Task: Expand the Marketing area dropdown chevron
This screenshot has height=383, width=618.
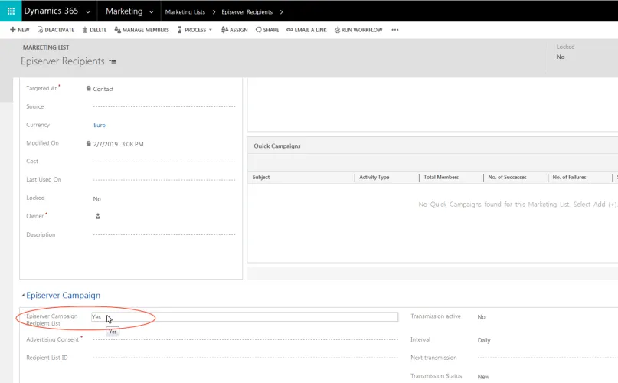Action: 151,11
